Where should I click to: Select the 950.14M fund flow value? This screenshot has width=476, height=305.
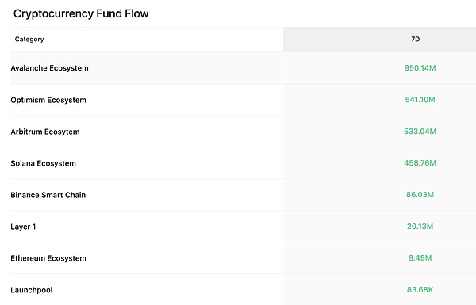click(x=420, y=68)
